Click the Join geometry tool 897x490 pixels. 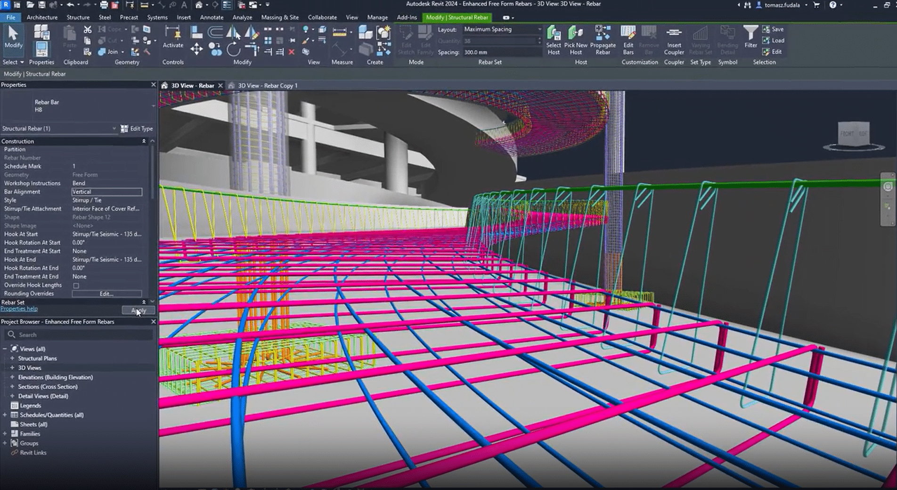tap(108, 52)
